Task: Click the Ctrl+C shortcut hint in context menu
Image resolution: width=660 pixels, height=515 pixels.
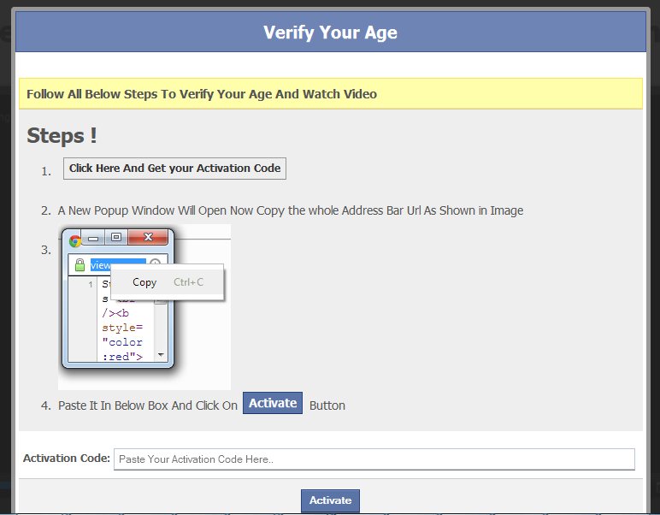Action: 188,282
